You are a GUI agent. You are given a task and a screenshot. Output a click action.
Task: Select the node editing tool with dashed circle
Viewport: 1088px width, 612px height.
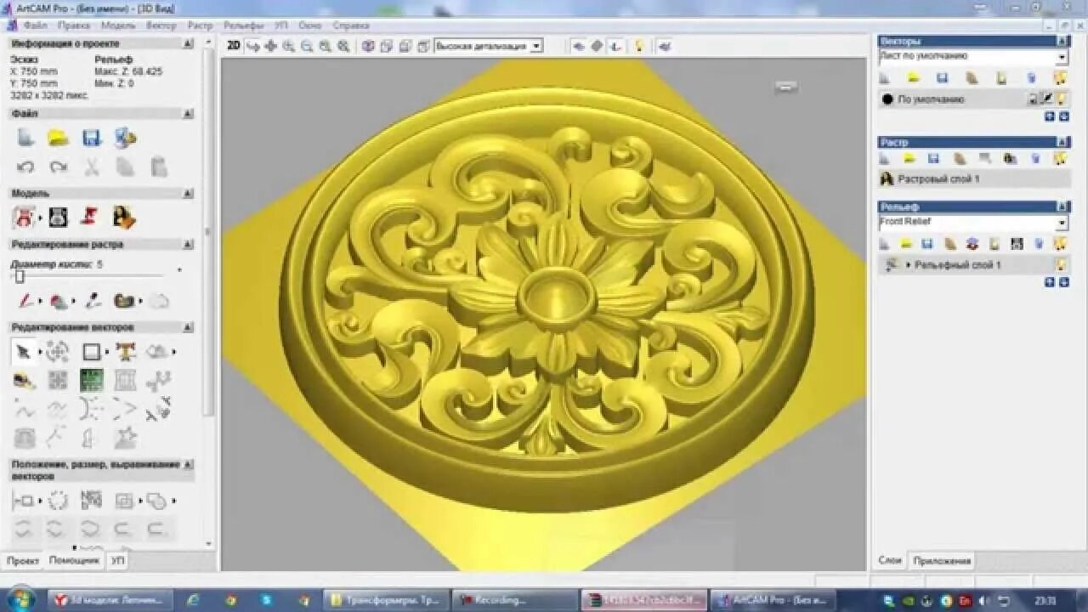coord(58,351)
